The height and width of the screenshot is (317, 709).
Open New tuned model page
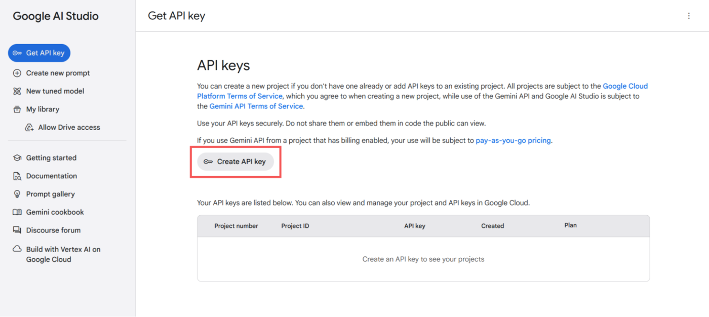coord(55,91)
